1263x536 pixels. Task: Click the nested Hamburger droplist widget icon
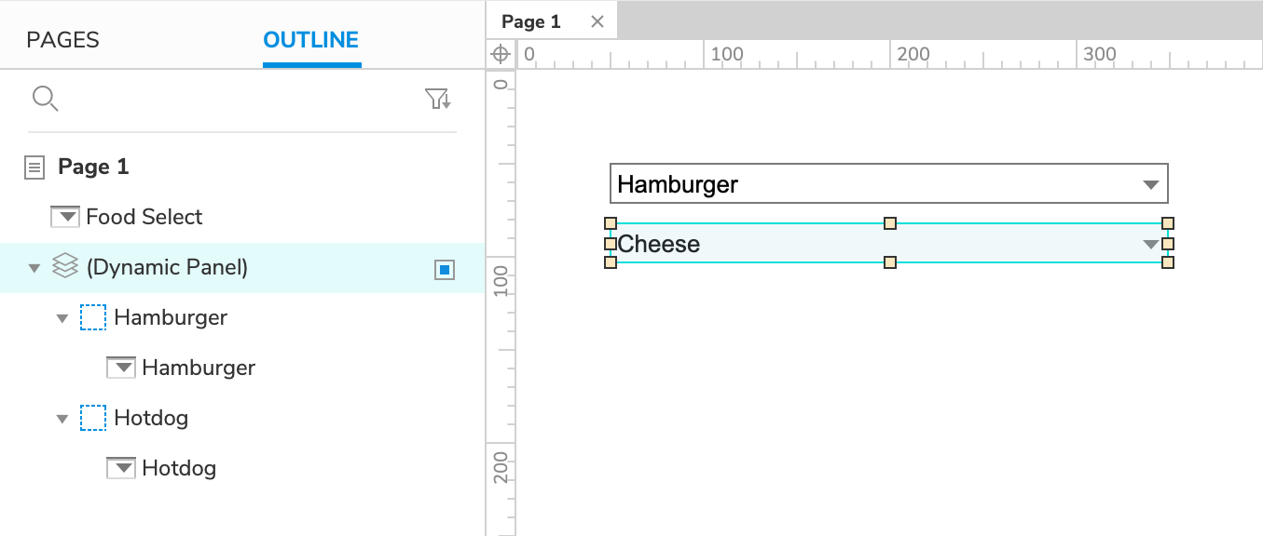tap(121, 368)
